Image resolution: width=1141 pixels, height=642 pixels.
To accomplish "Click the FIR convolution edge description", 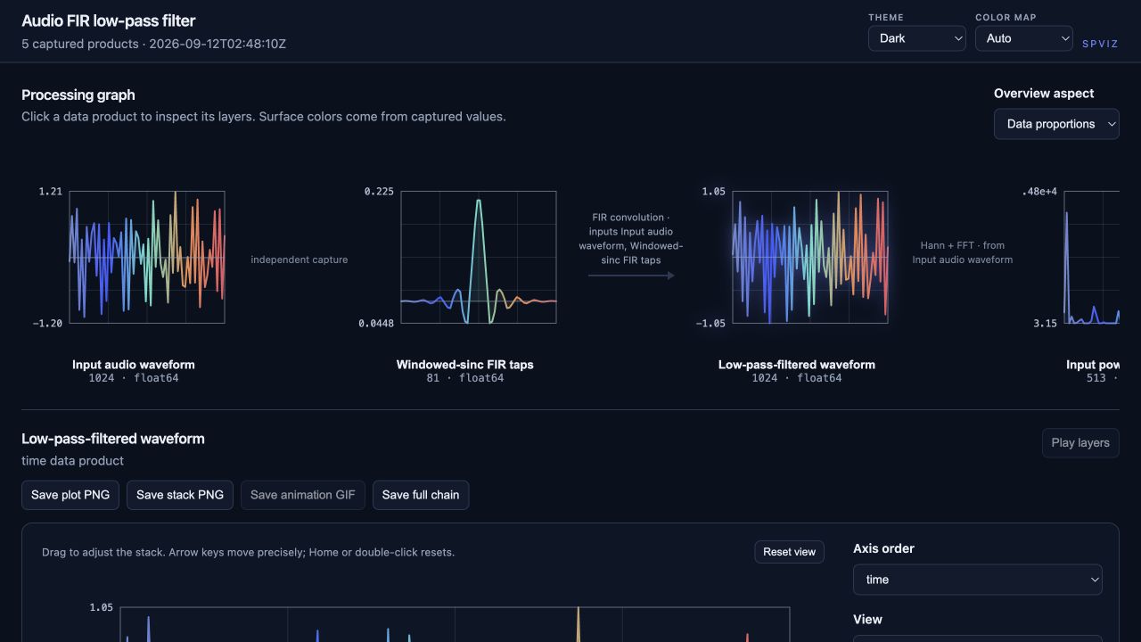I will (631, 239).
